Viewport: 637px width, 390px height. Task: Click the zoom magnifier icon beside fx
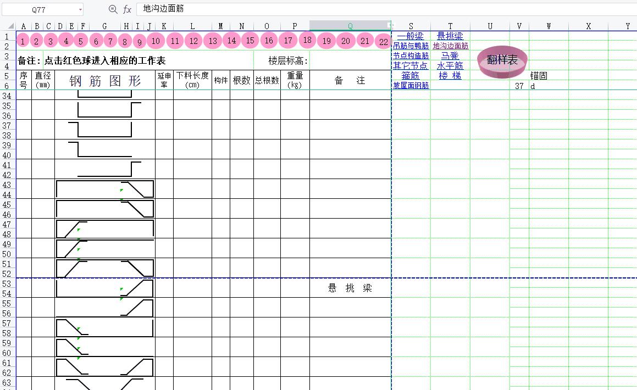click(113, 9)
